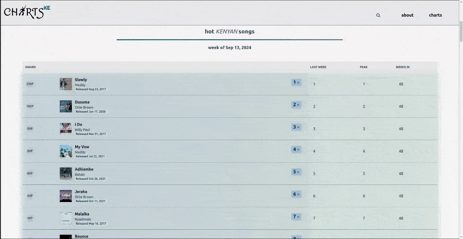This screenshot has width=463, height=239.
Task: Click the Adhiambo album artwork
Action: (66, 173)
